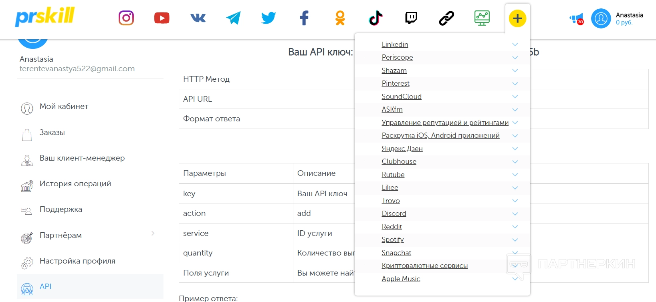
Task: Click the megaphone notifications icon
Action: coord(576,18)
